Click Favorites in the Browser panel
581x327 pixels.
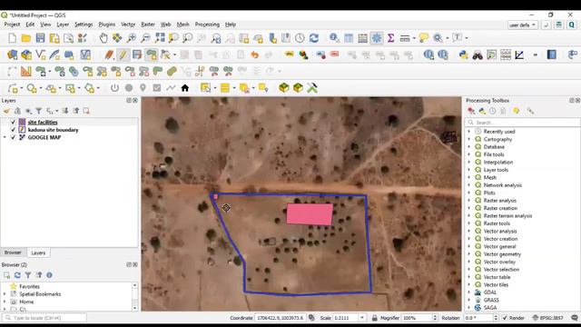tap(29, 286)
